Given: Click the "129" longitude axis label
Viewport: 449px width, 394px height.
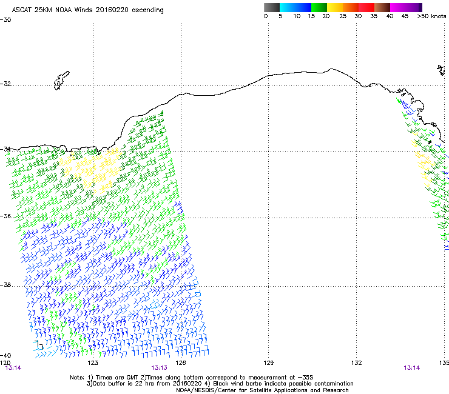Looking at the screenshot, I should click(268, 363).
